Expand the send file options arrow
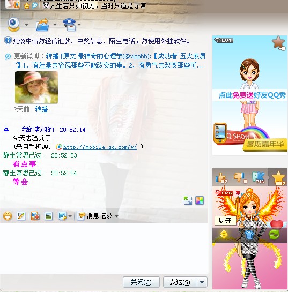Screen dimensions: 288x292 point(55,25)
